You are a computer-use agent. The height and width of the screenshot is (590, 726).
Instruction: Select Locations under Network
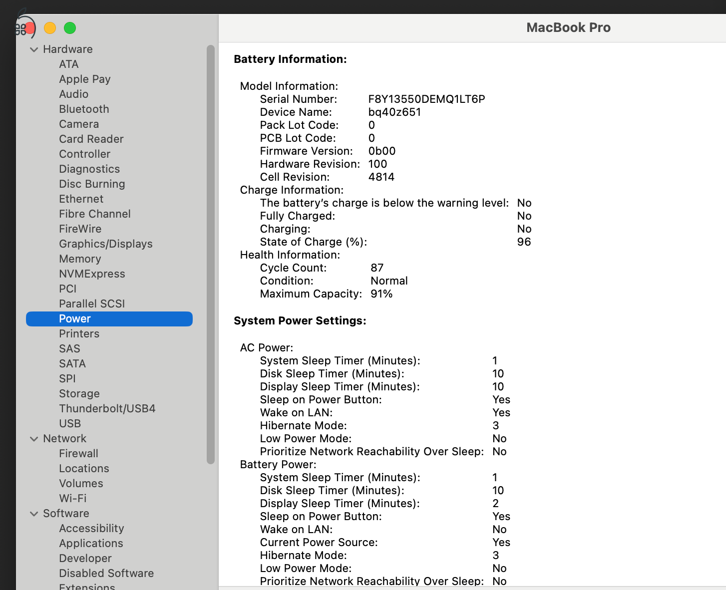click(84, 469)
